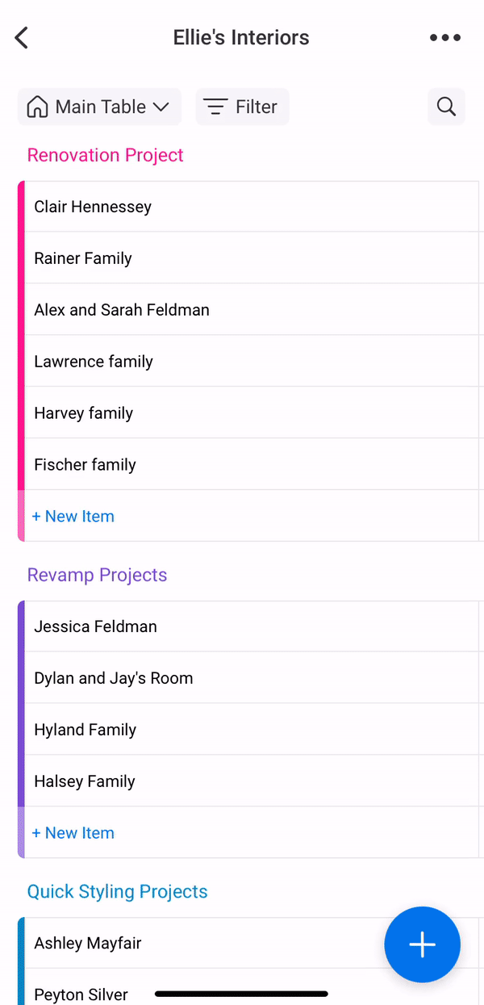484x1005 pixels.
Task: Add New Item under Revamp Projects
Action: coord(73,832)
